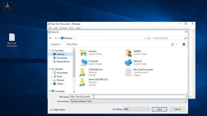The image size is (207, 116).
Task: Open Notepad Edit menu
Action: coord(56,28)
